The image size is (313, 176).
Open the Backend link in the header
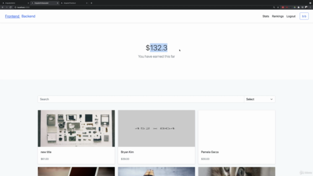tap(28, 16)
